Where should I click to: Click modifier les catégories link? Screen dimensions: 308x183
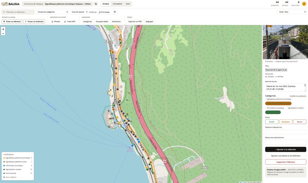(x=298, y=96)
